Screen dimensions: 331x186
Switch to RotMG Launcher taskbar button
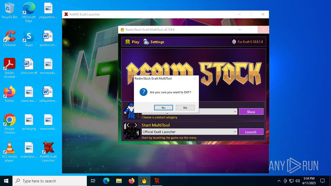click(x=157, y=181)
